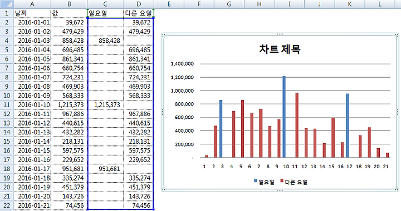Click vertical axis label 1,400,000
401x211 pixels.
182,64
